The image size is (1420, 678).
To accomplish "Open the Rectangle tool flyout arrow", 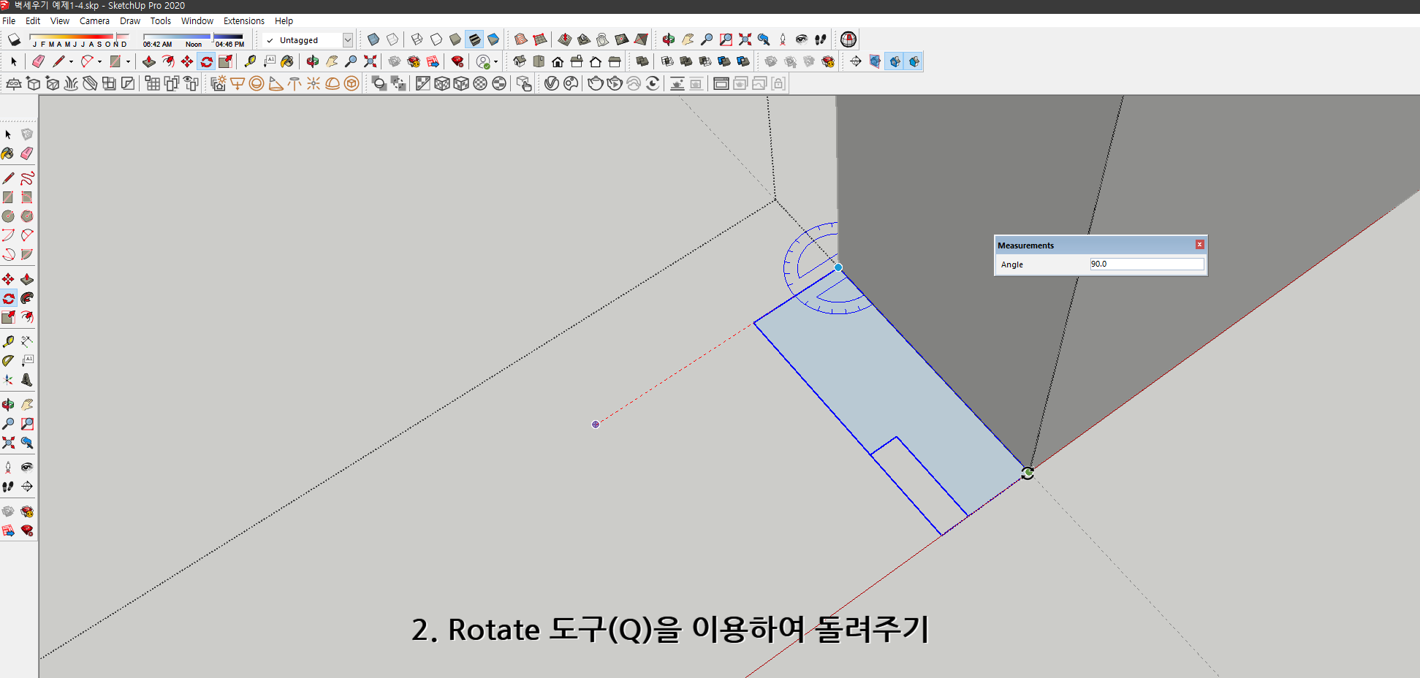I will pos(128,61).
